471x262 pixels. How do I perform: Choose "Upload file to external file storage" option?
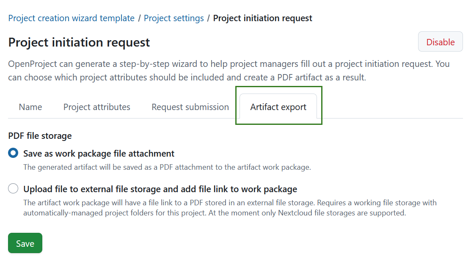(13, 188)
